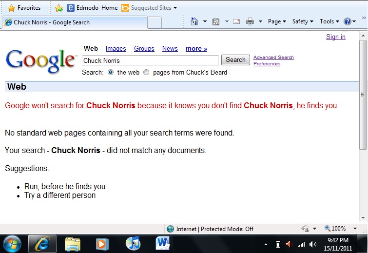Screen dimensions: 368x253
Task: Select "pages from Chuck's Beard" radio option
Action: (x=146, y=72)
